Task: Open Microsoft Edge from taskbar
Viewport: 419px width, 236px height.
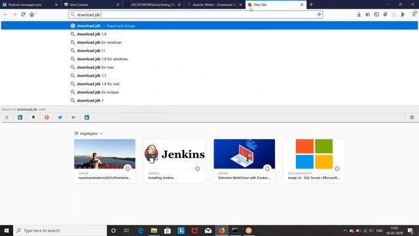Action: coord(141,230)
